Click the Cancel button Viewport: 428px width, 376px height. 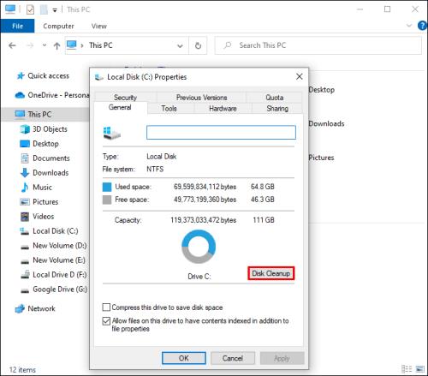point(233,358)
